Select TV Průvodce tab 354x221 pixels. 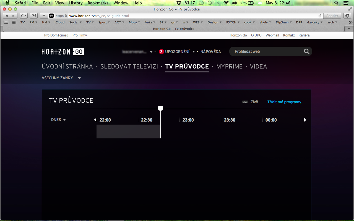tap(187, 67)
